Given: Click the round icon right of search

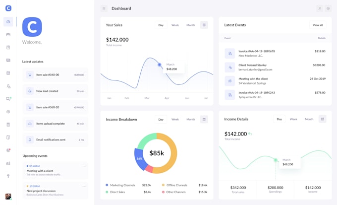Looking at the screenshot, I should pos(328,8).
